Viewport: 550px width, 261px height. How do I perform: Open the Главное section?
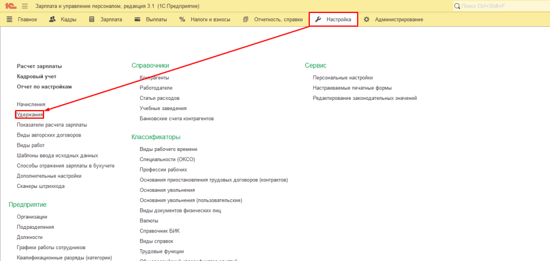[x=21, y=20]
